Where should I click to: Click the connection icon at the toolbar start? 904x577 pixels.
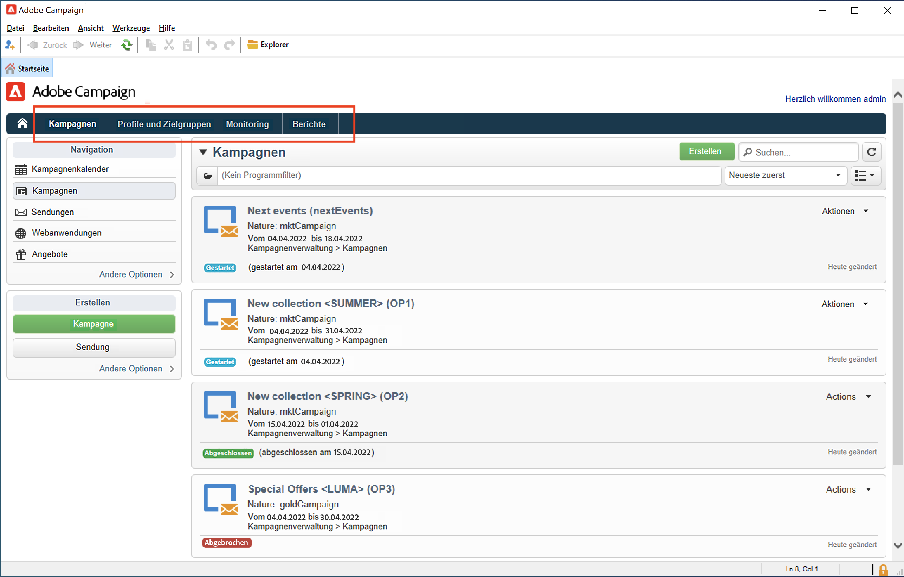pos(10,45)
